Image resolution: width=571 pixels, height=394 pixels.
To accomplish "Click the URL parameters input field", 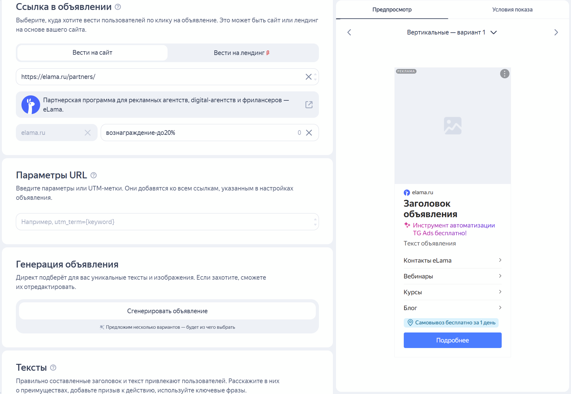I will tap(165, 222).
